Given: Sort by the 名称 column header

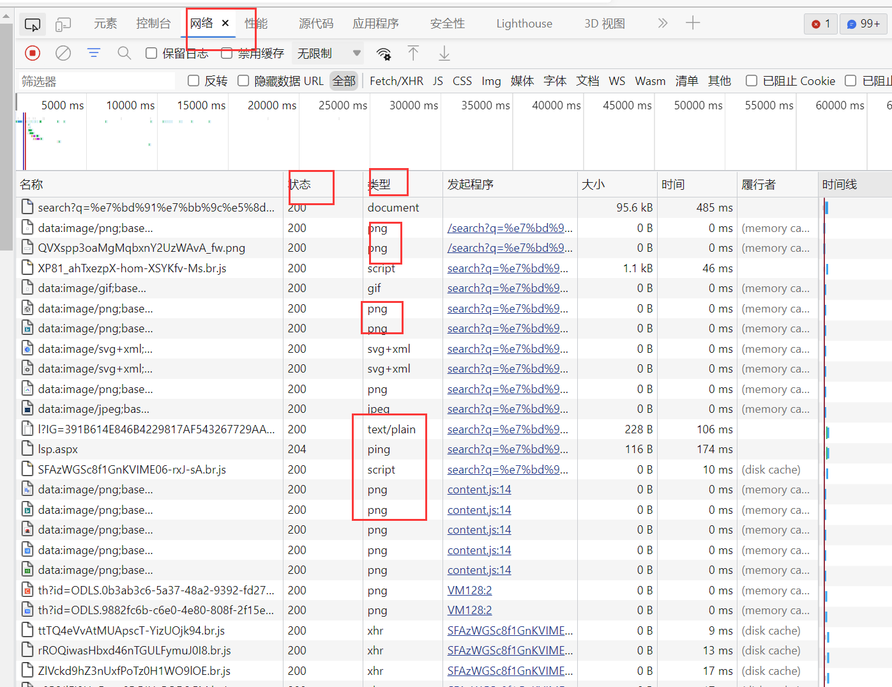Looking at the screenshot, I should point(150,185).
